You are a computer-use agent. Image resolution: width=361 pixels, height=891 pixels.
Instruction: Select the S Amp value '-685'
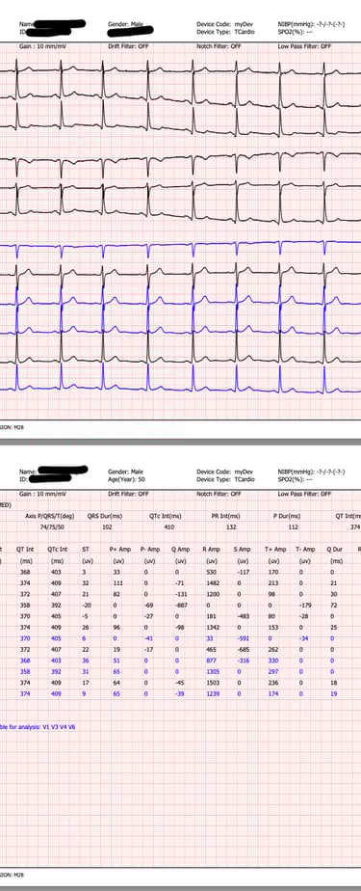click(x=244, y=649)
